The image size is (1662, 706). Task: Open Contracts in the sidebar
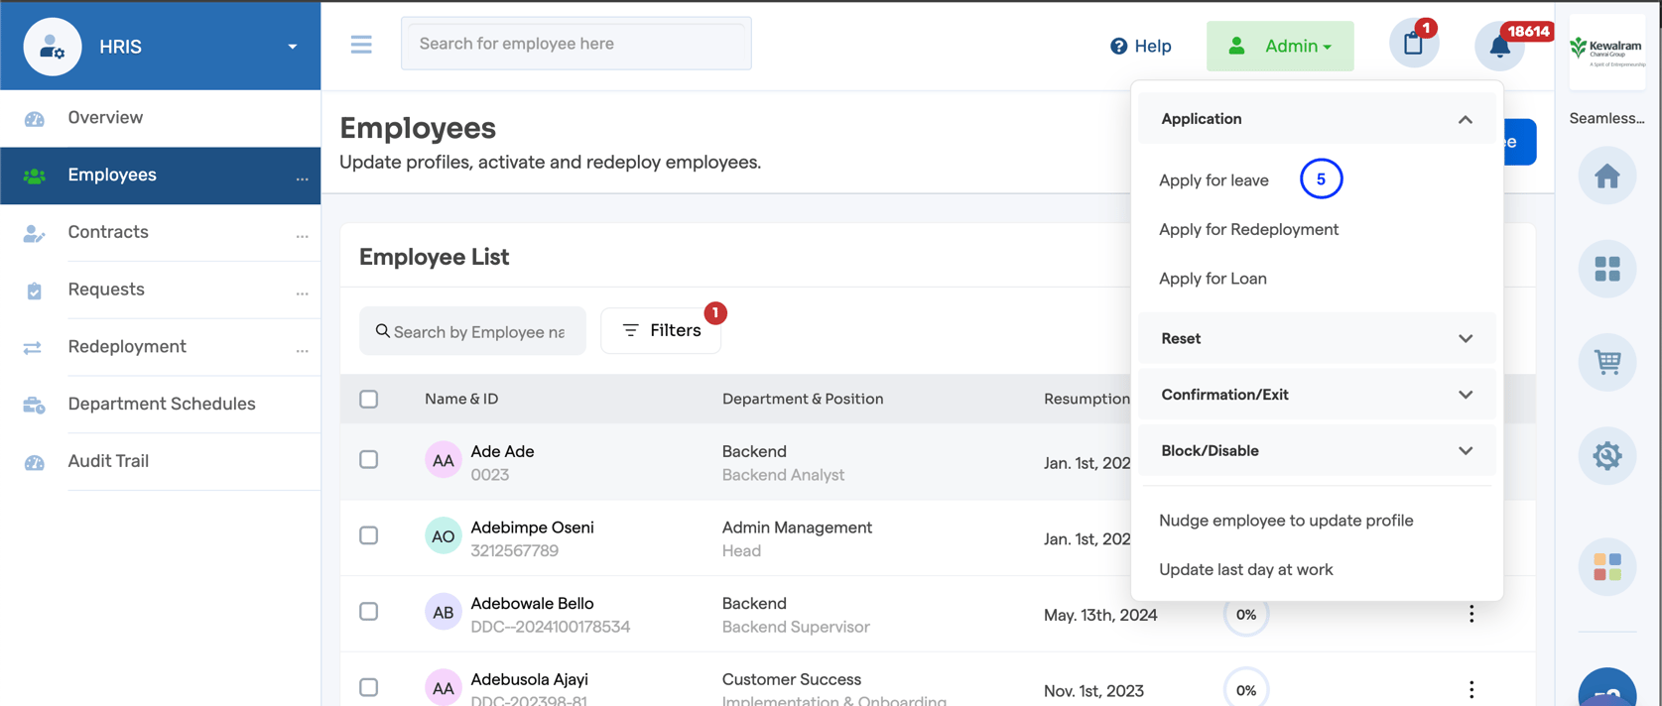tap(107, 232)
